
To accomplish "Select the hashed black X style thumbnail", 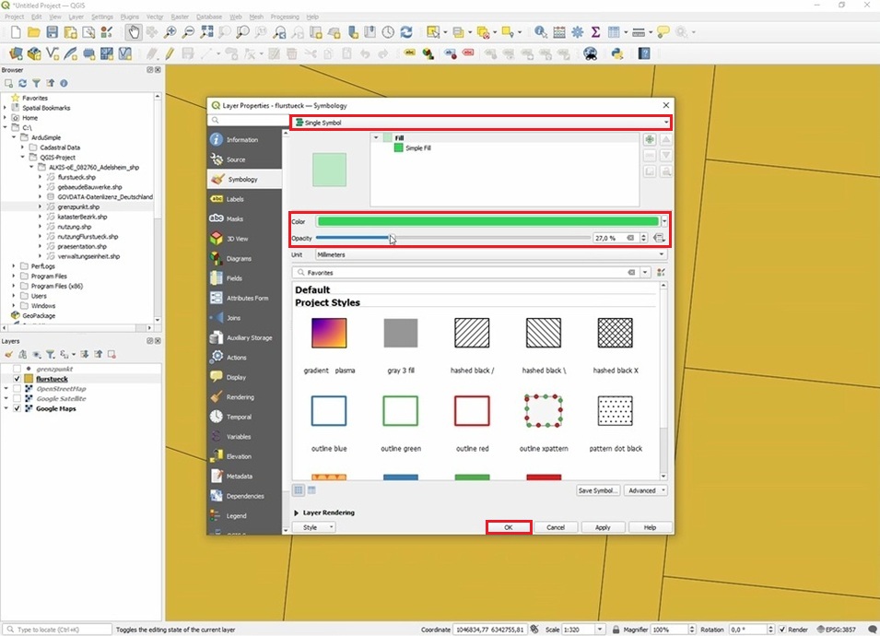I will pyautogui.click(x=615, y=333).
